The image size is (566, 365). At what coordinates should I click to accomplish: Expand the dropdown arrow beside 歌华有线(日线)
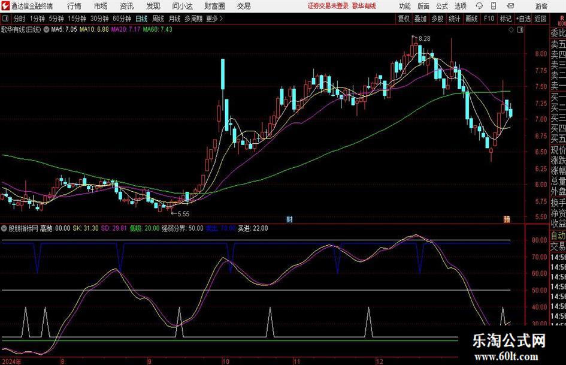[47, 29]
